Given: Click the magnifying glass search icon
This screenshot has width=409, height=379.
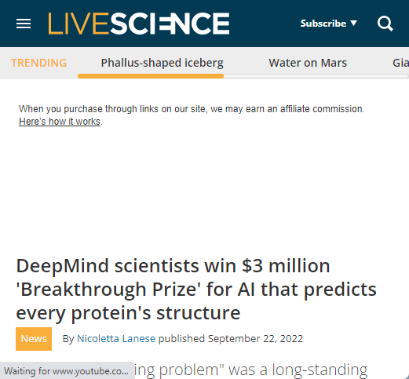Looking at the screenshot, I should pos(385,24).
